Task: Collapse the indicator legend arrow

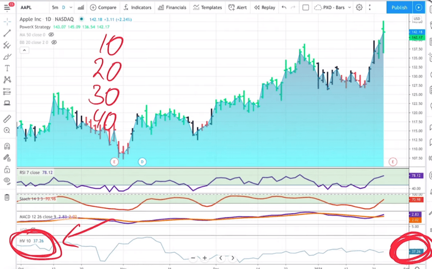Action: [x=24, y=50]
